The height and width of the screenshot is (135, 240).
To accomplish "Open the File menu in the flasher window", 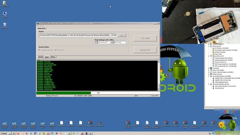I will [38, 26].
